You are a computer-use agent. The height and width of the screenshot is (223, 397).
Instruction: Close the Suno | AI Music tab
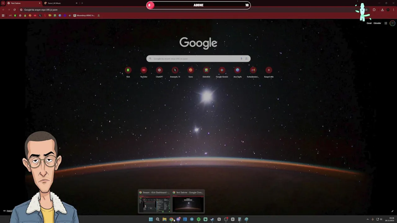tap(77, 3)
